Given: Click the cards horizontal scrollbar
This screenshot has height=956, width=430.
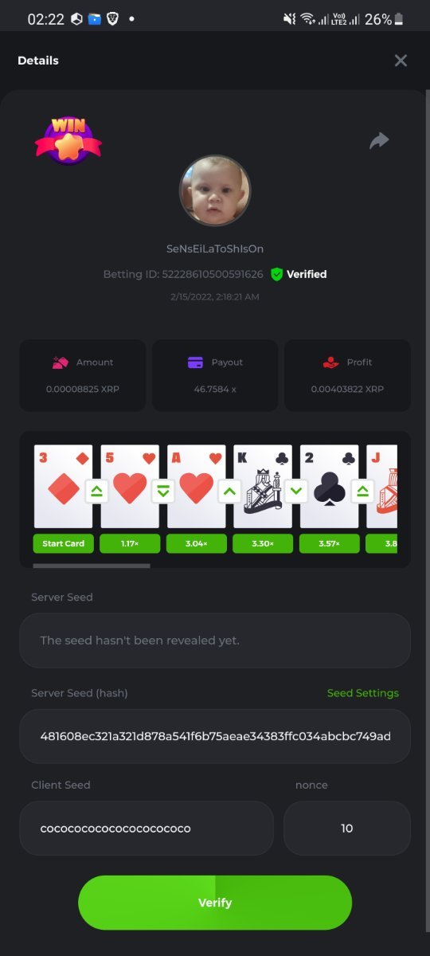Looking at the screenshot, I should 92,566.
